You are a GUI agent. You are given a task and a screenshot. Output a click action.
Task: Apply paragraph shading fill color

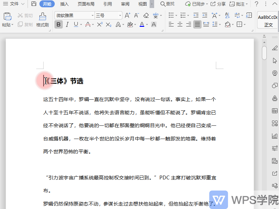[x=228, y=24]
